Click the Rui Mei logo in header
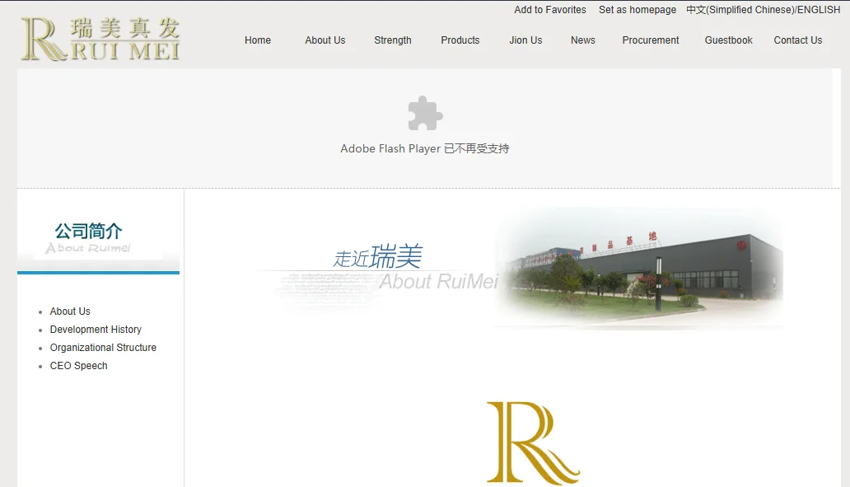 tap(100, 39)
